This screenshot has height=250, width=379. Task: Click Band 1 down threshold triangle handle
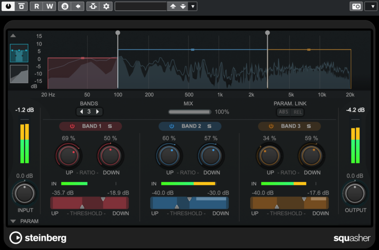(x=103, y=199)
